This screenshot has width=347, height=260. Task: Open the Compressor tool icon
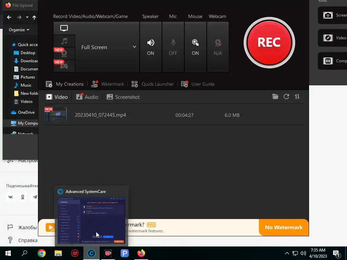[328, 61]
